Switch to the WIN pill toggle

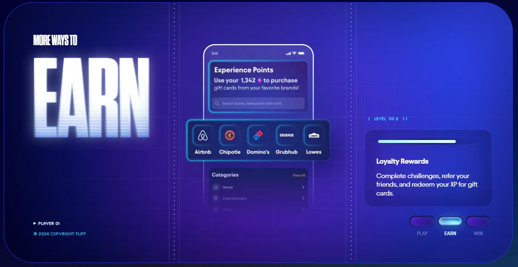[478, 221]
